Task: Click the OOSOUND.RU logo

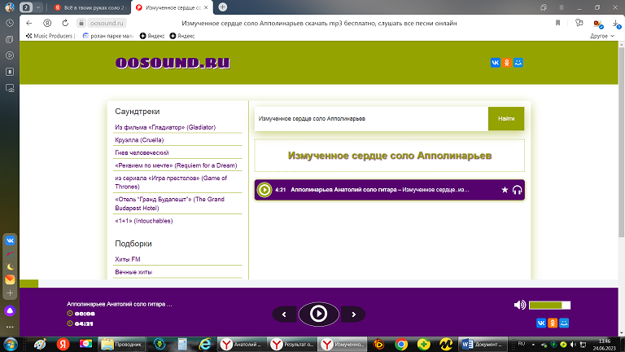Action: tap(173, 63)
